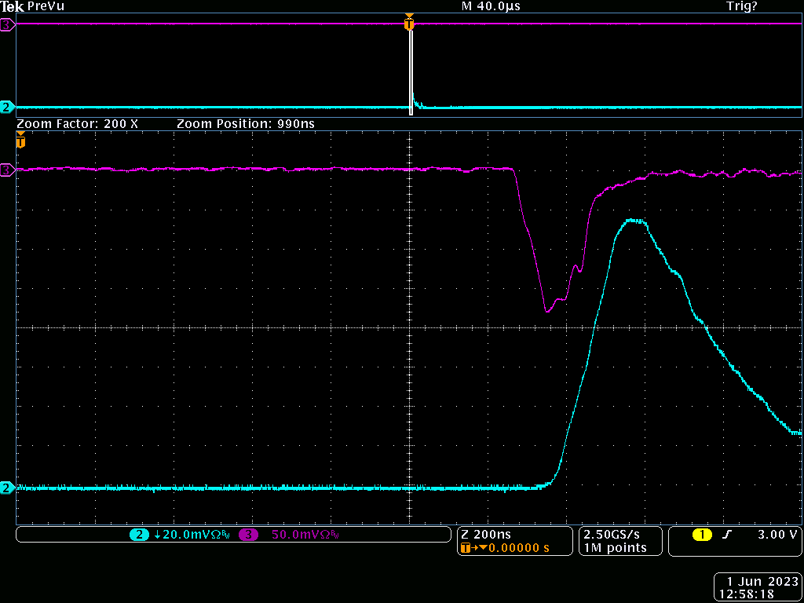Viewport: 804px width, 603px height.
Task: Click the M 40.0µs timebase readout
Action: pos(491,6)
